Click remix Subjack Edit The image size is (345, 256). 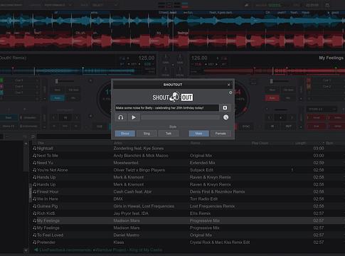(x=201, y=170)
